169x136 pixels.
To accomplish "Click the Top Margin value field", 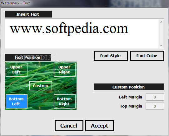I will click(155, 106).
